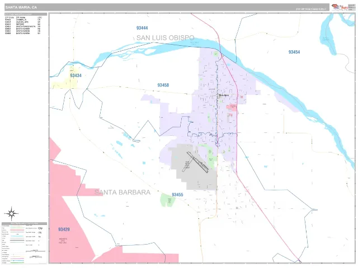Viewport: 358px width, 268px height.
Task: Click the dark gray line sample in legend
Action: pos(17,241)
